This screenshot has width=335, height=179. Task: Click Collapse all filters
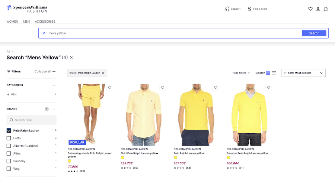pyautogui.click(x=45, y=71)
